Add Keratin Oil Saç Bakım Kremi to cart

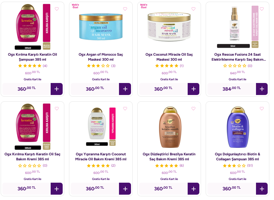(x=57, y=189)
